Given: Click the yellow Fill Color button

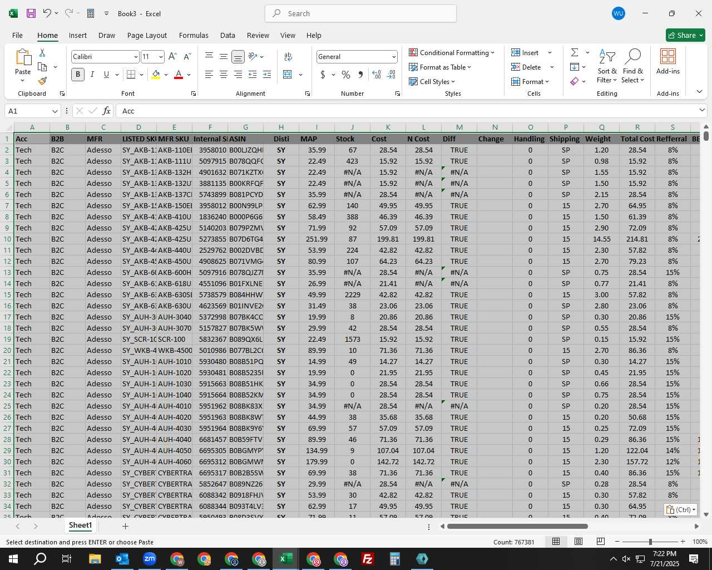Looking at the screenshot, I should 156,75.
